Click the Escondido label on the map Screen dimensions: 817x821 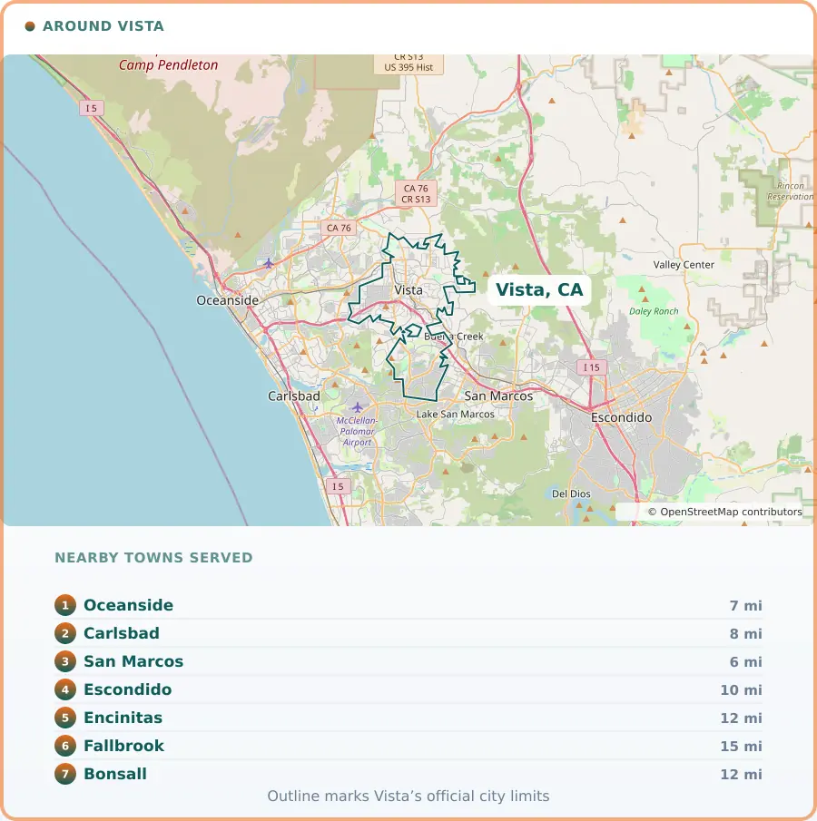click(x=621, y=417)
